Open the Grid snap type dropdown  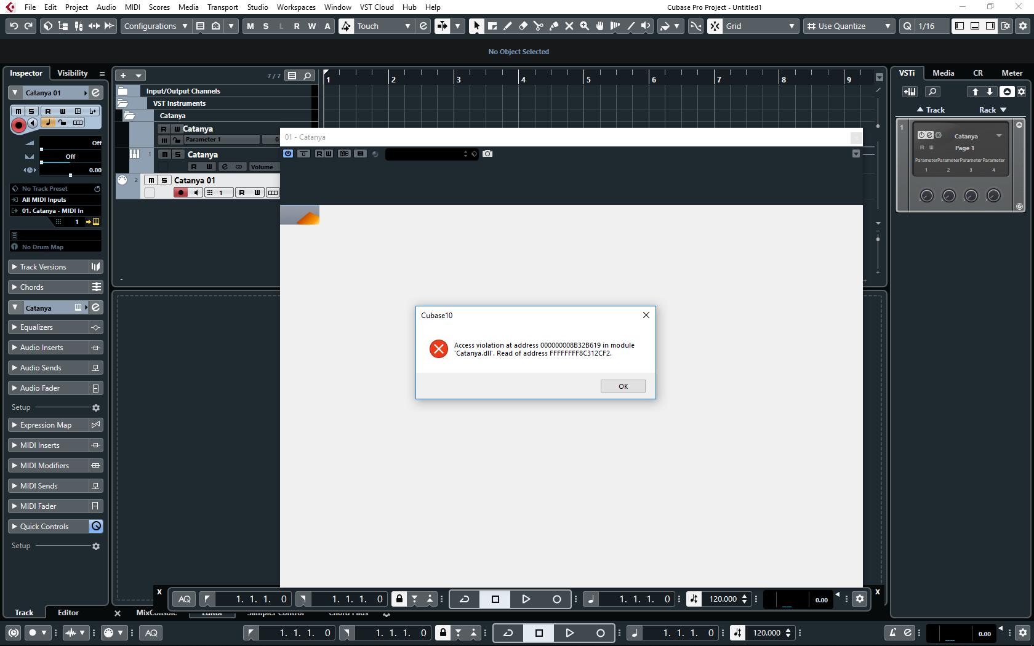[x=761, y=26]
